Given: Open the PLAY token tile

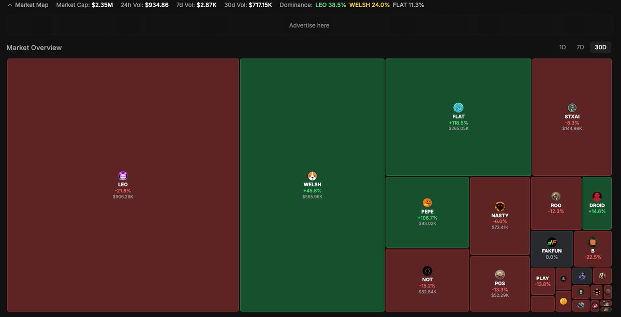Looking at the screenshot, I should click(x=543, y=281).
